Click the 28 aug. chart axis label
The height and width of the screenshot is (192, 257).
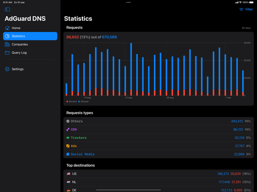(x=170, y=98)
